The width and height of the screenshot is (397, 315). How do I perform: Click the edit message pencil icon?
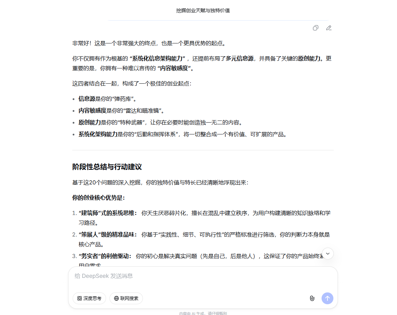click(329, 28)
